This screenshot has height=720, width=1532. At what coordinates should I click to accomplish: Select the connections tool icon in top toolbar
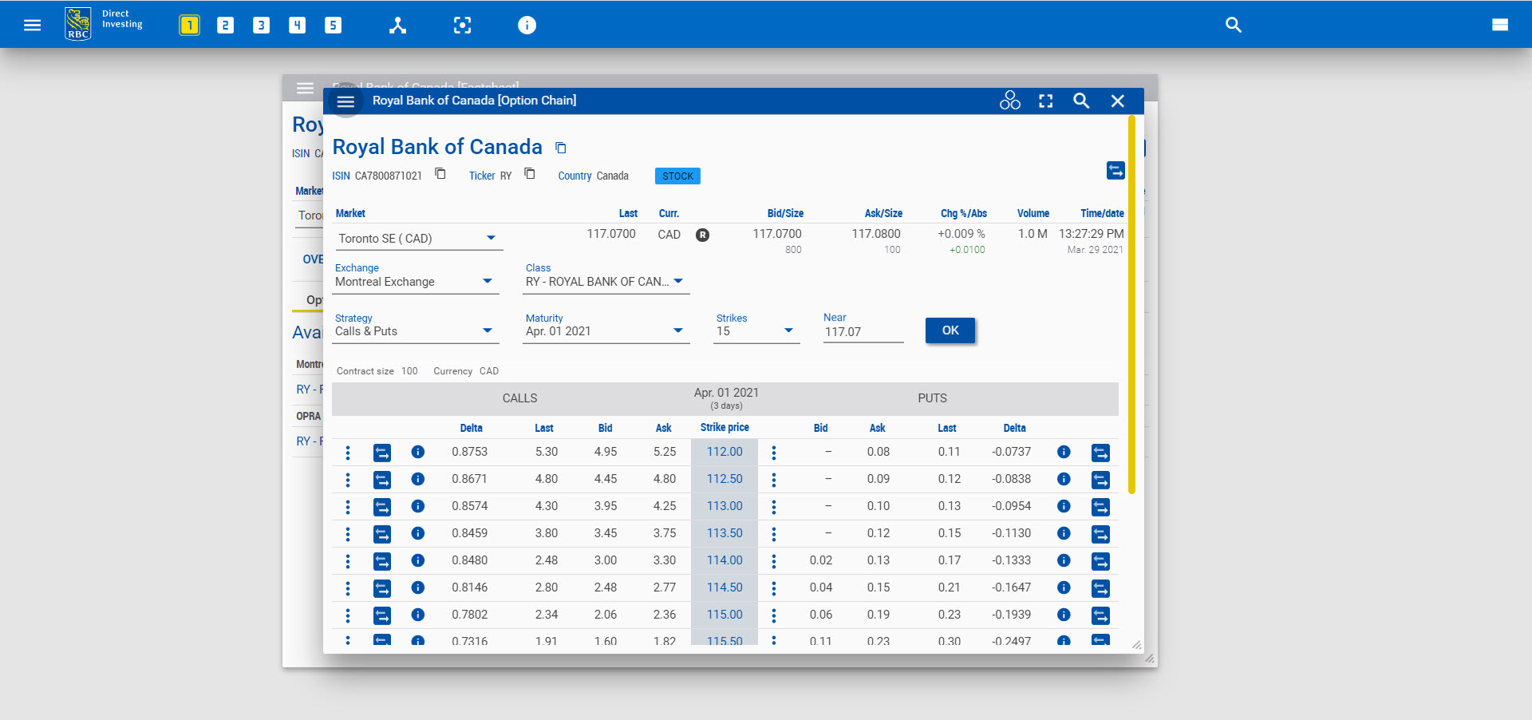(x=397, y=25)
